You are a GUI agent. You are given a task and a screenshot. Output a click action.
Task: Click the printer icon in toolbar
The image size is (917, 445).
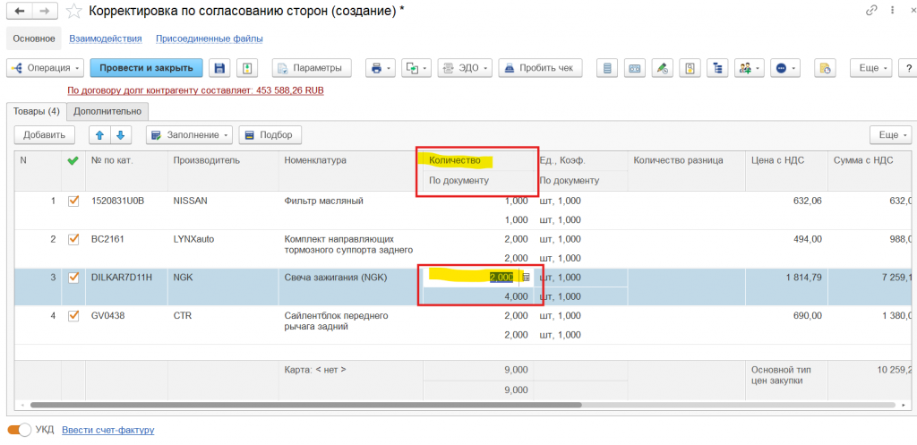pos(377,68)
